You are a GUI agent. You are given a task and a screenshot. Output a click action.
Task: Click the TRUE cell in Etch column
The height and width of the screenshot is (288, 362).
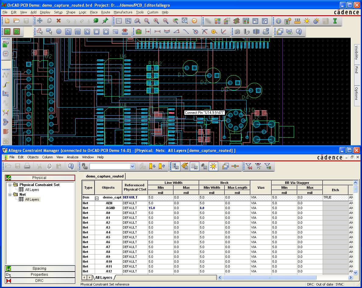tap(335, 197)
